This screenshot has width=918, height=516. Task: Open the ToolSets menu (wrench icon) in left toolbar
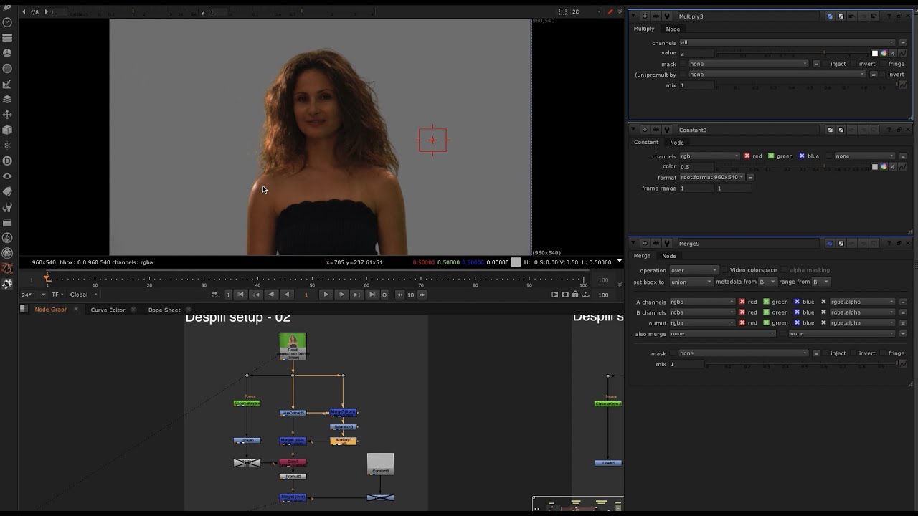pos(8,207)
